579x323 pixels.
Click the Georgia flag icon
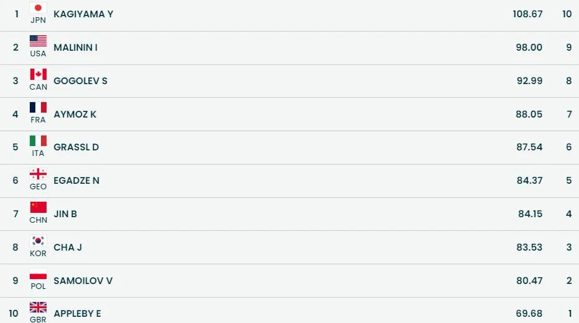38,174
